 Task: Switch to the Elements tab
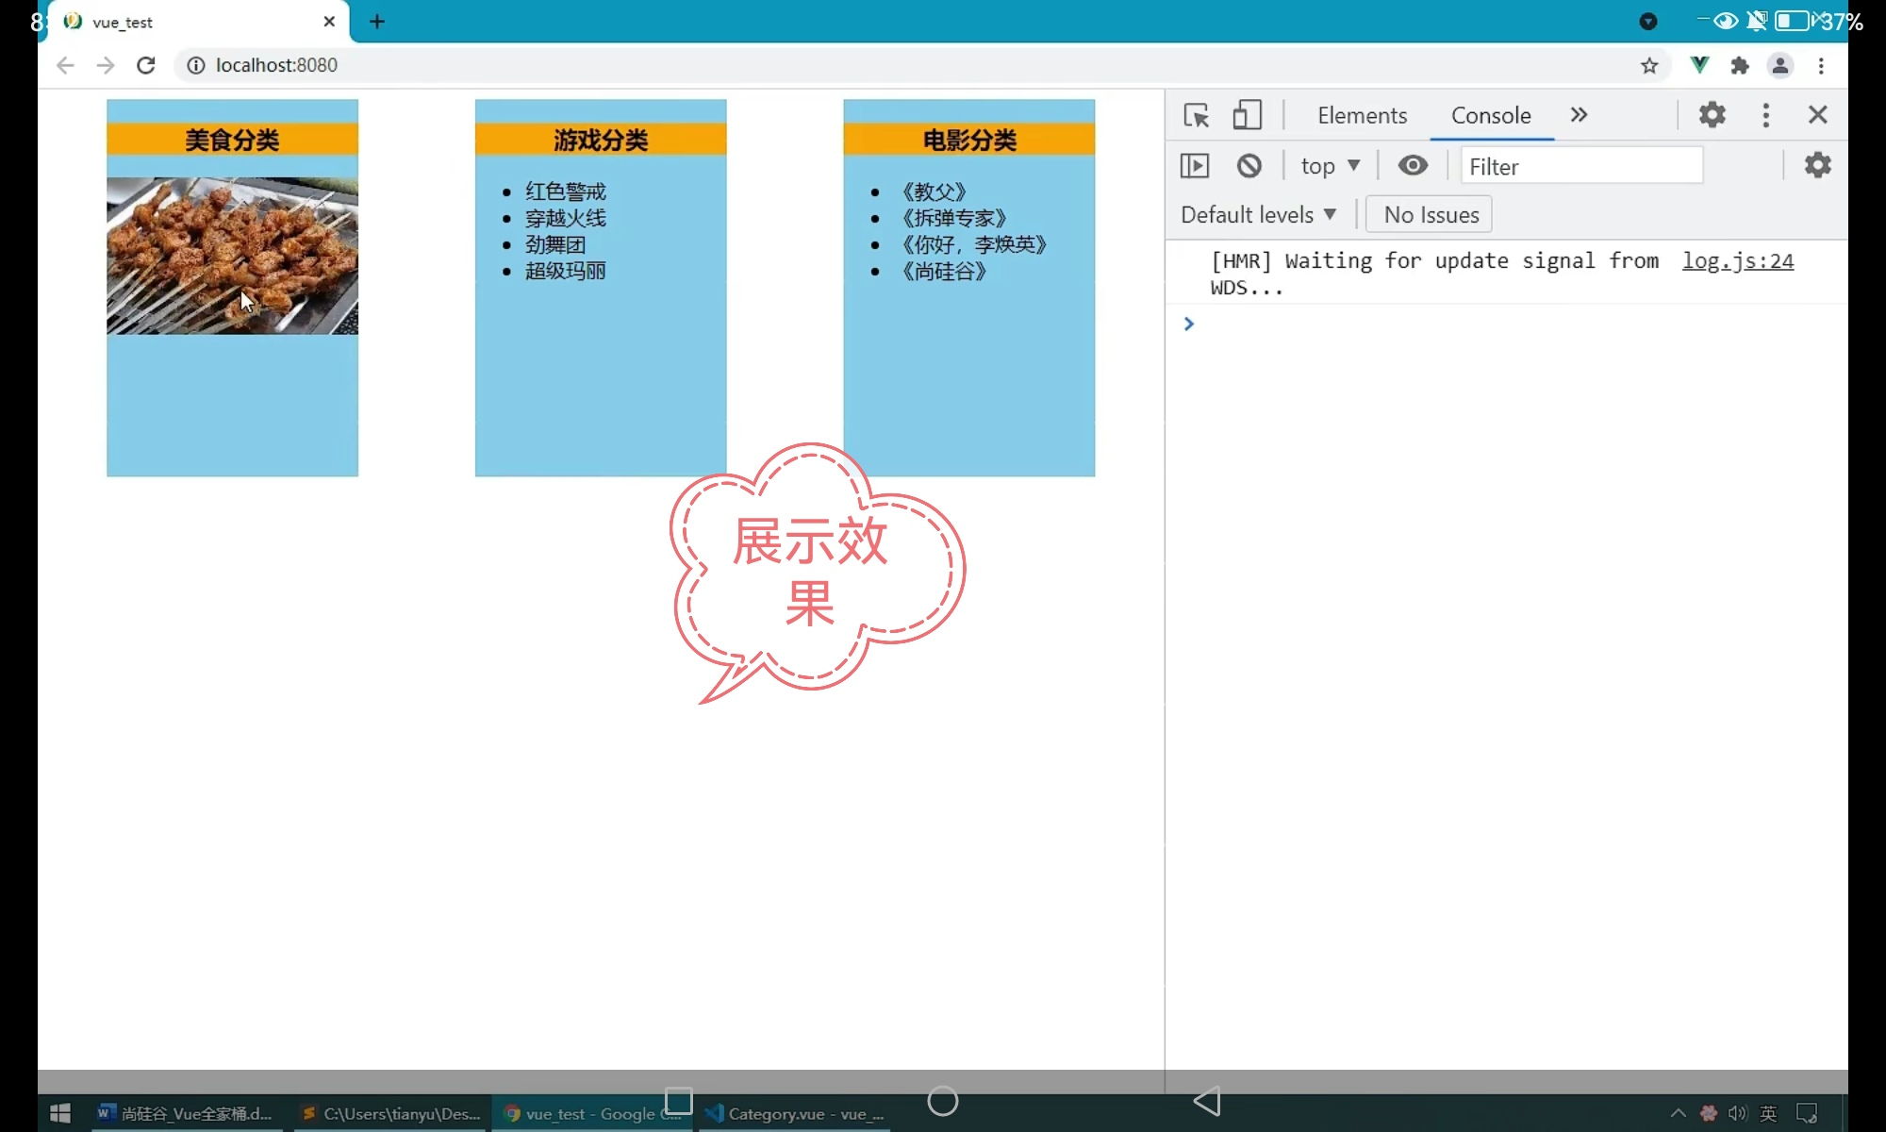(1362, 115)
